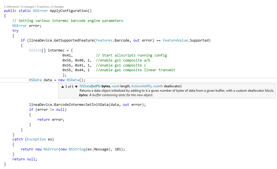Click NSError return type in method signature
This screenshot has width=277, height=169.
tap(40, 11)
